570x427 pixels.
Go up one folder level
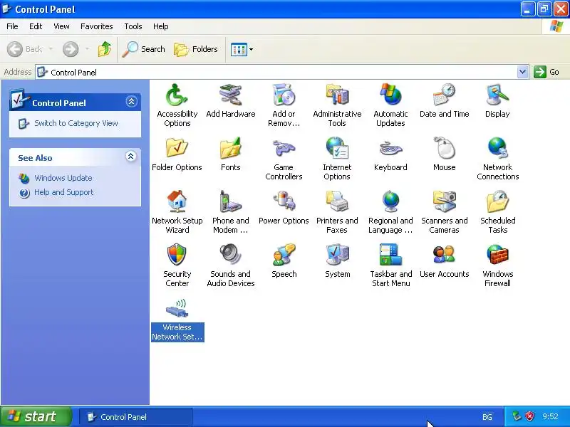coord(104,49)
